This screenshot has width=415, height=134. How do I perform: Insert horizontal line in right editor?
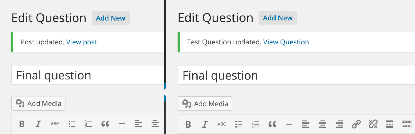click(289, 124)
